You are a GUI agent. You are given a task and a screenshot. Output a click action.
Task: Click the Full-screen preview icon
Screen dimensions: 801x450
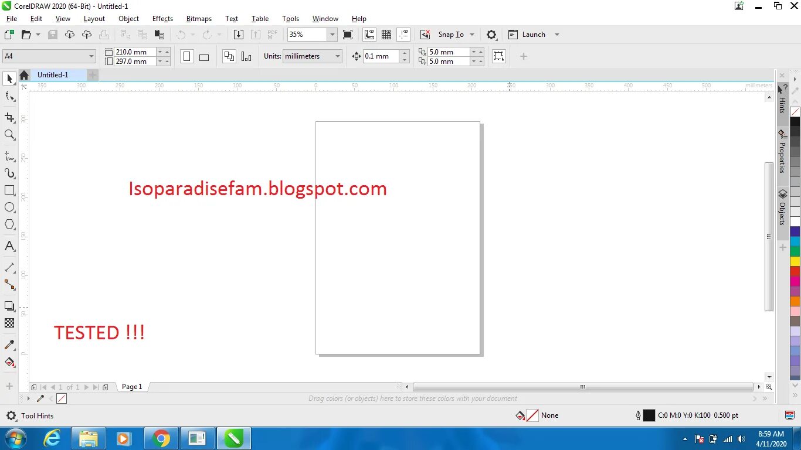(348, 35)
